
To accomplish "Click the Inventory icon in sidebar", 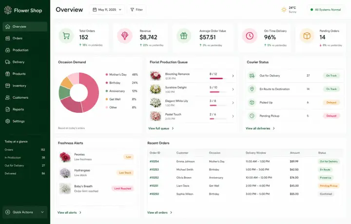I will click(8, 86).
